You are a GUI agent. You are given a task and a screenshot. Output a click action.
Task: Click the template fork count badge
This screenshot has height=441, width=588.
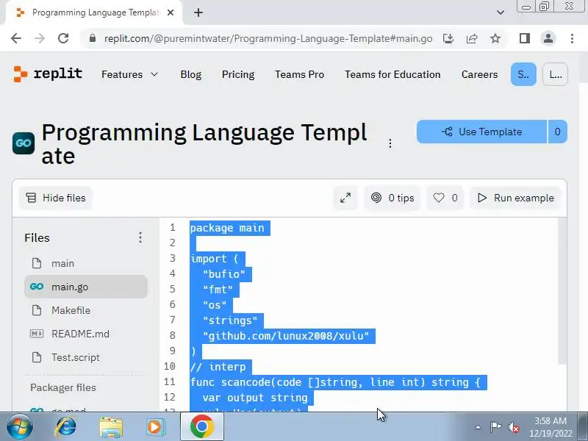pos(557,132)
